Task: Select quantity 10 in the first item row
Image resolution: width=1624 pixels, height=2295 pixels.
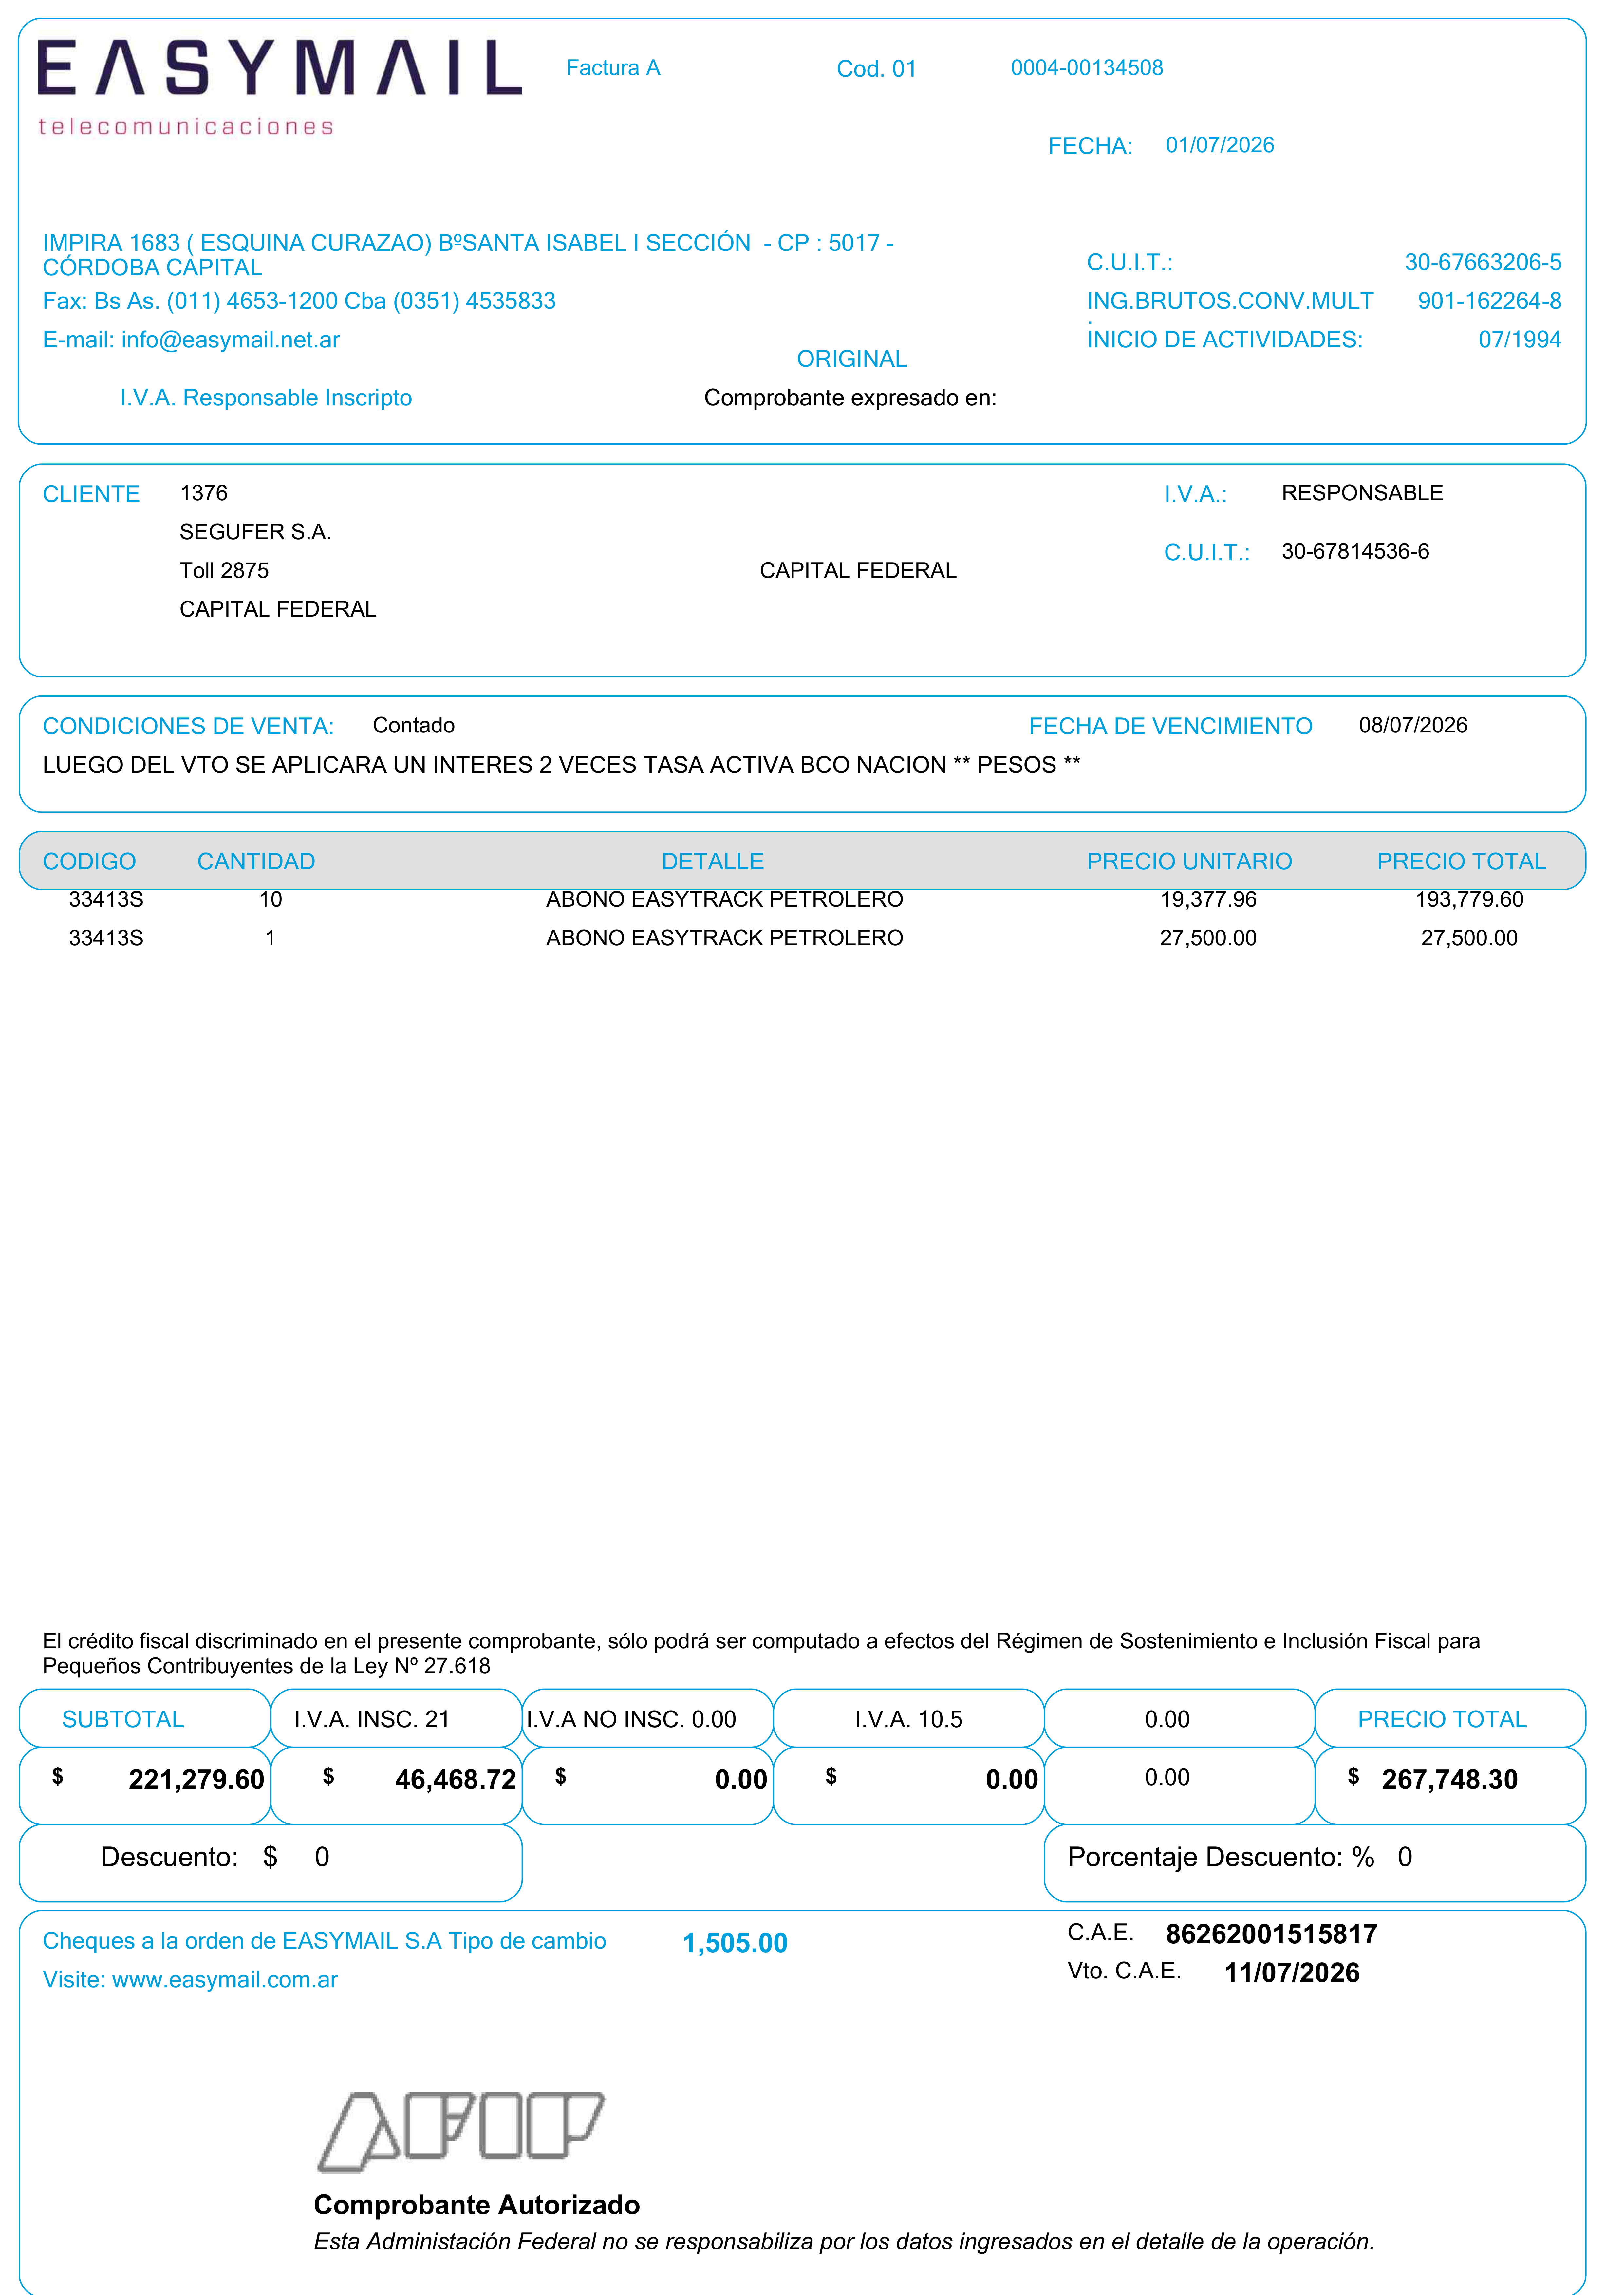Action: click(271, 899)
